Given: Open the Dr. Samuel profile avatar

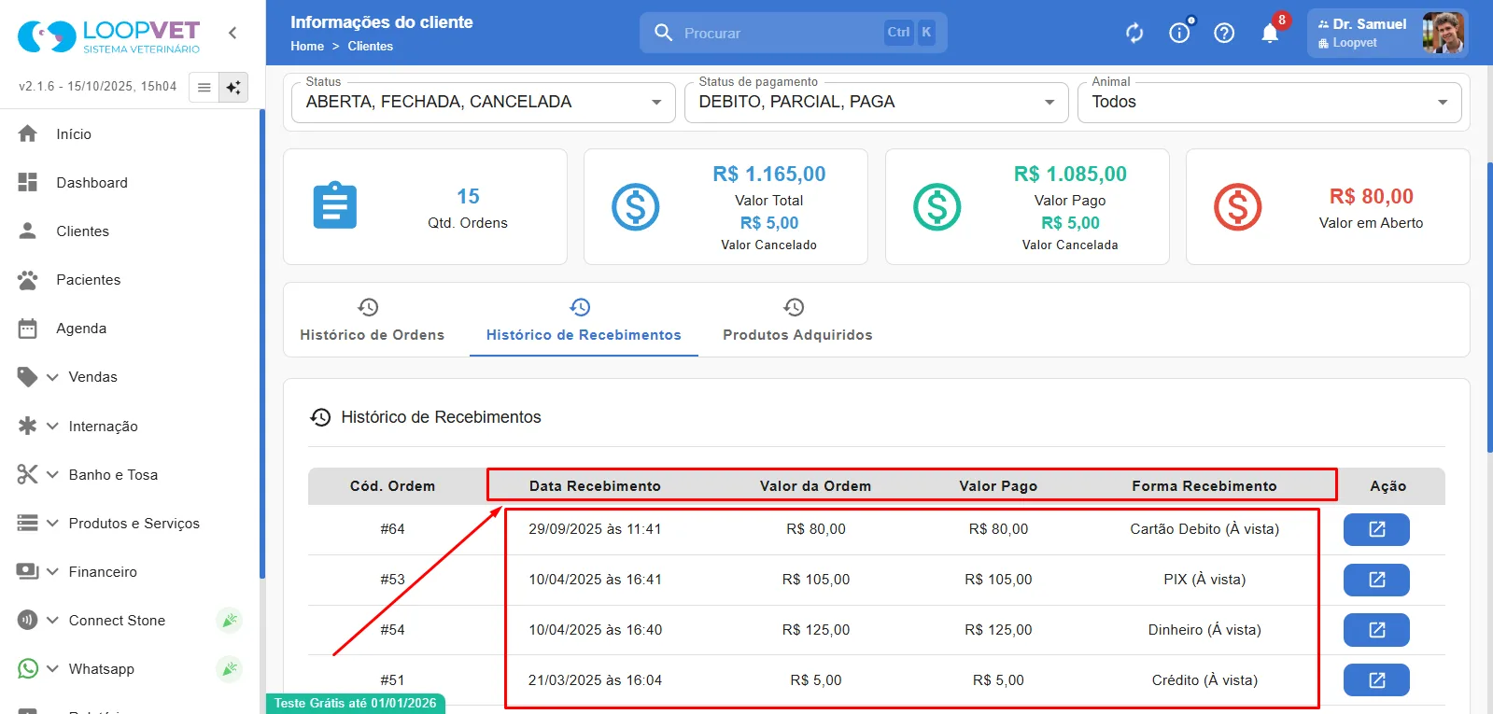Looking at the screenshot, I should 1442,33.
